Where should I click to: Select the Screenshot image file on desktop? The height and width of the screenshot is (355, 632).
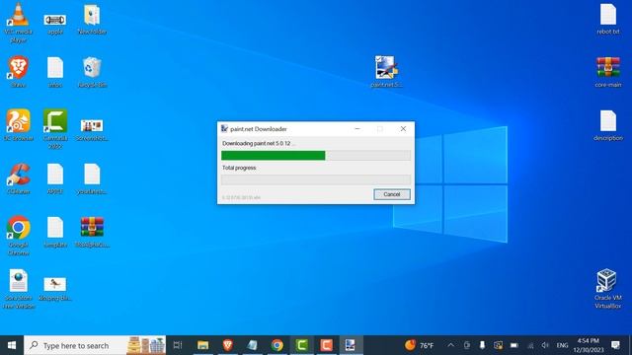92,129
